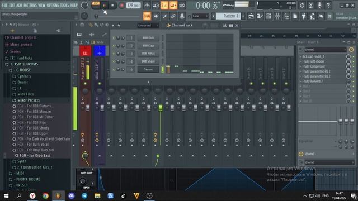Open the view piano roll toolbar icon
Screen dimensions: 358x201
coord(260,16)
